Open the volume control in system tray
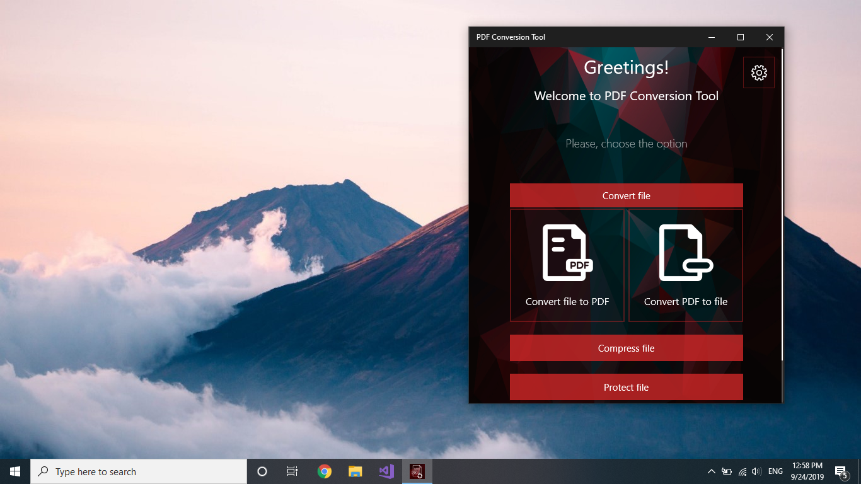The width and height of the screenshot is (861, 484). point(756,471)
